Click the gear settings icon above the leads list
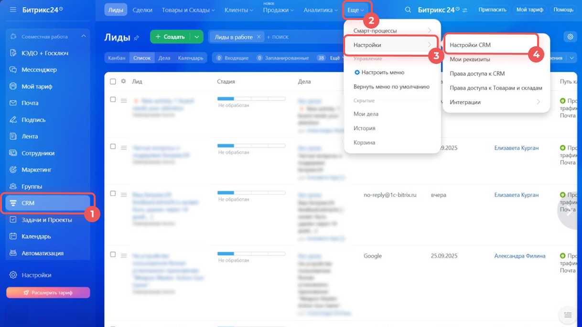 569,37
